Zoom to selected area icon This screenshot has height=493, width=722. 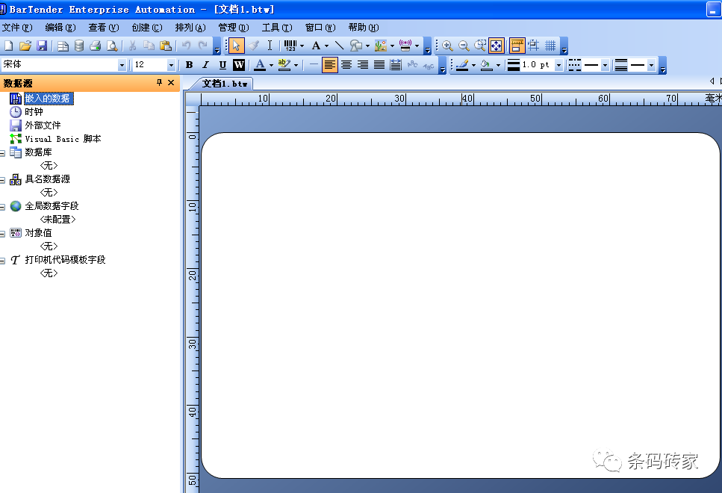click(480, 46)
